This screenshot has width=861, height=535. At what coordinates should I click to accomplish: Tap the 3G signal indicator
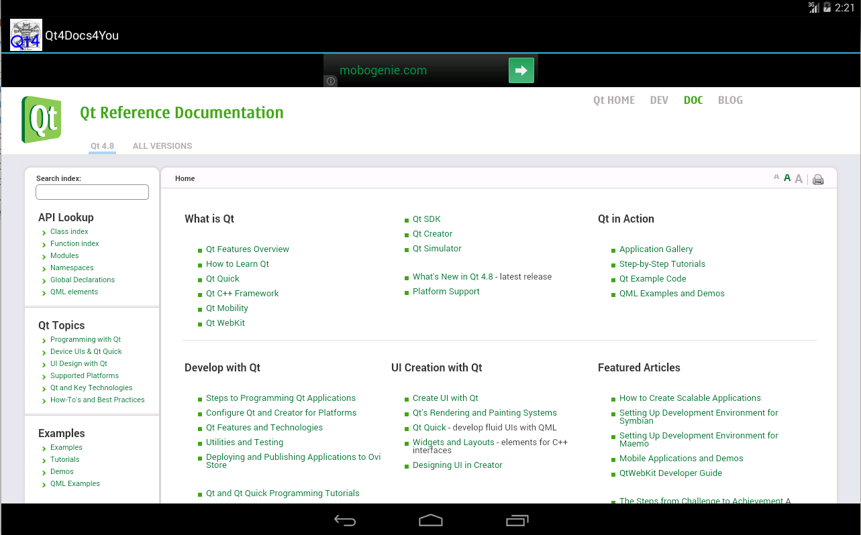coord(814,7)
